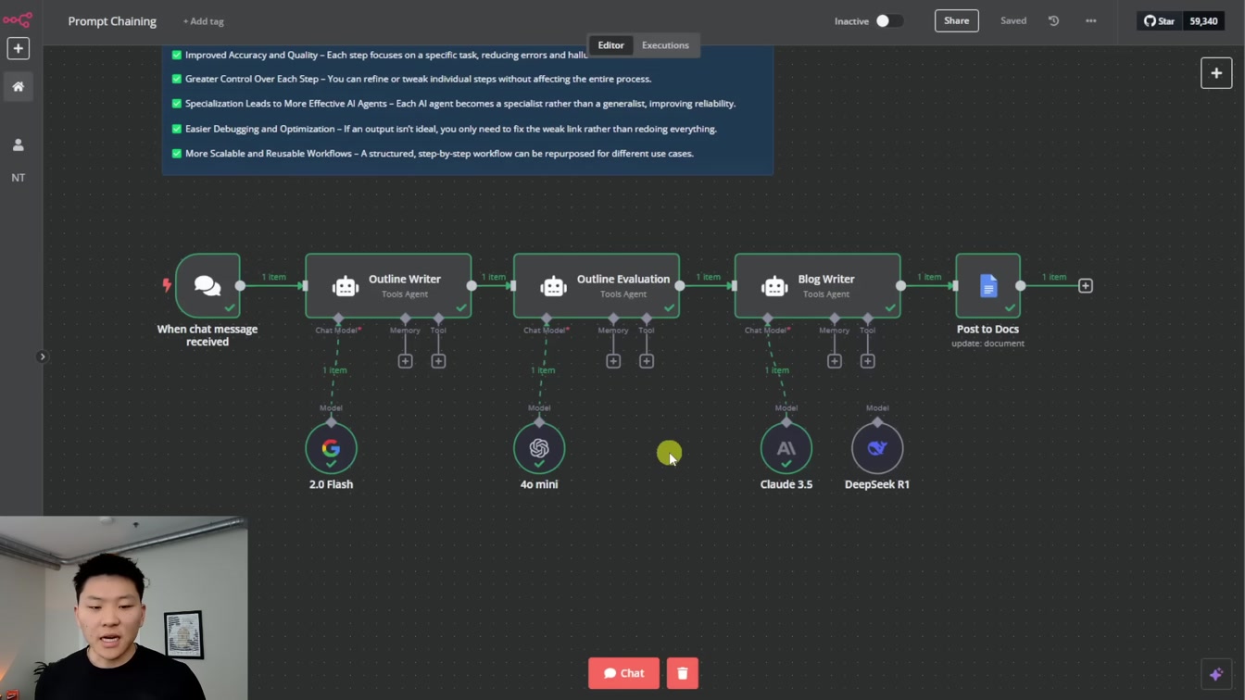Select the Outline Evaluation agent node
This screenshot has height=700, width=1245.
[x=597, y=285]
